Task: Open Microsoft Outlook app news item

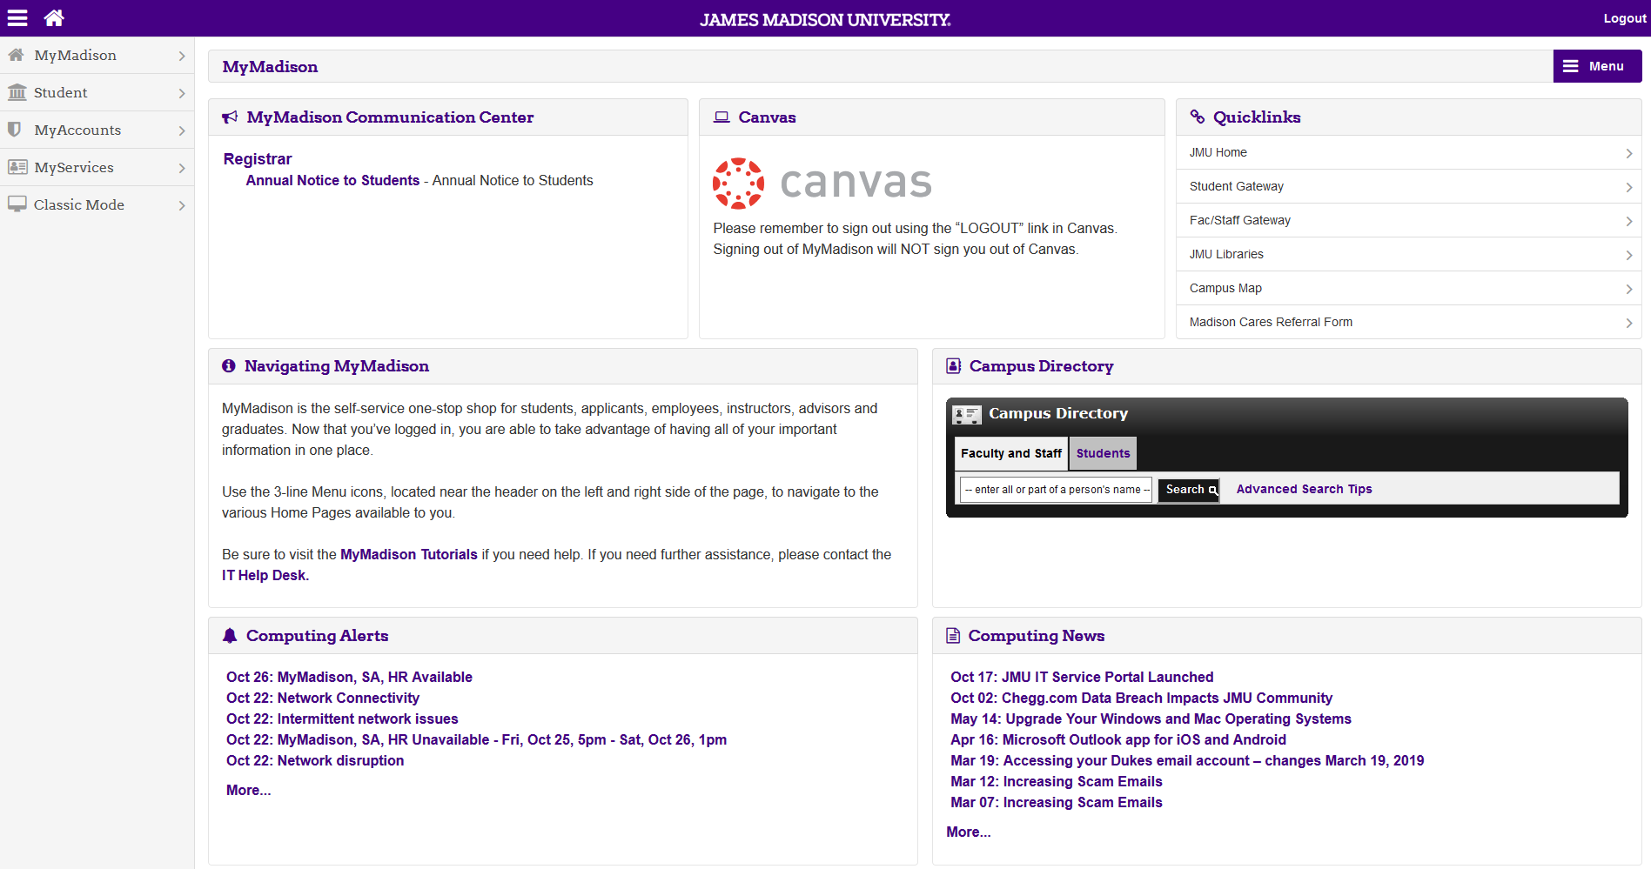Action: [1118, 739]
